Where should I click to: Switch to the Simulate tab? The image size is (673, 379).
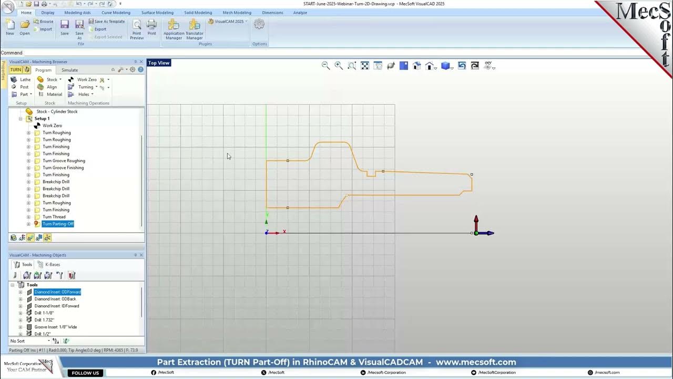click(69, 70)
